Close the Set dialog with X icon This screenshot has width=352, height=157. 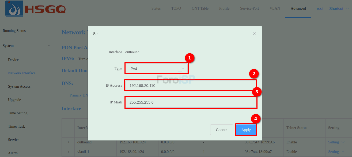[x=254, y=34]
